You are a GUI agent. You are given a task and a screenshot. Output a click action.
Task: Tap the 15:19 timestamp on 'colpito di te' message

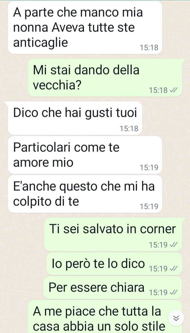149,207
